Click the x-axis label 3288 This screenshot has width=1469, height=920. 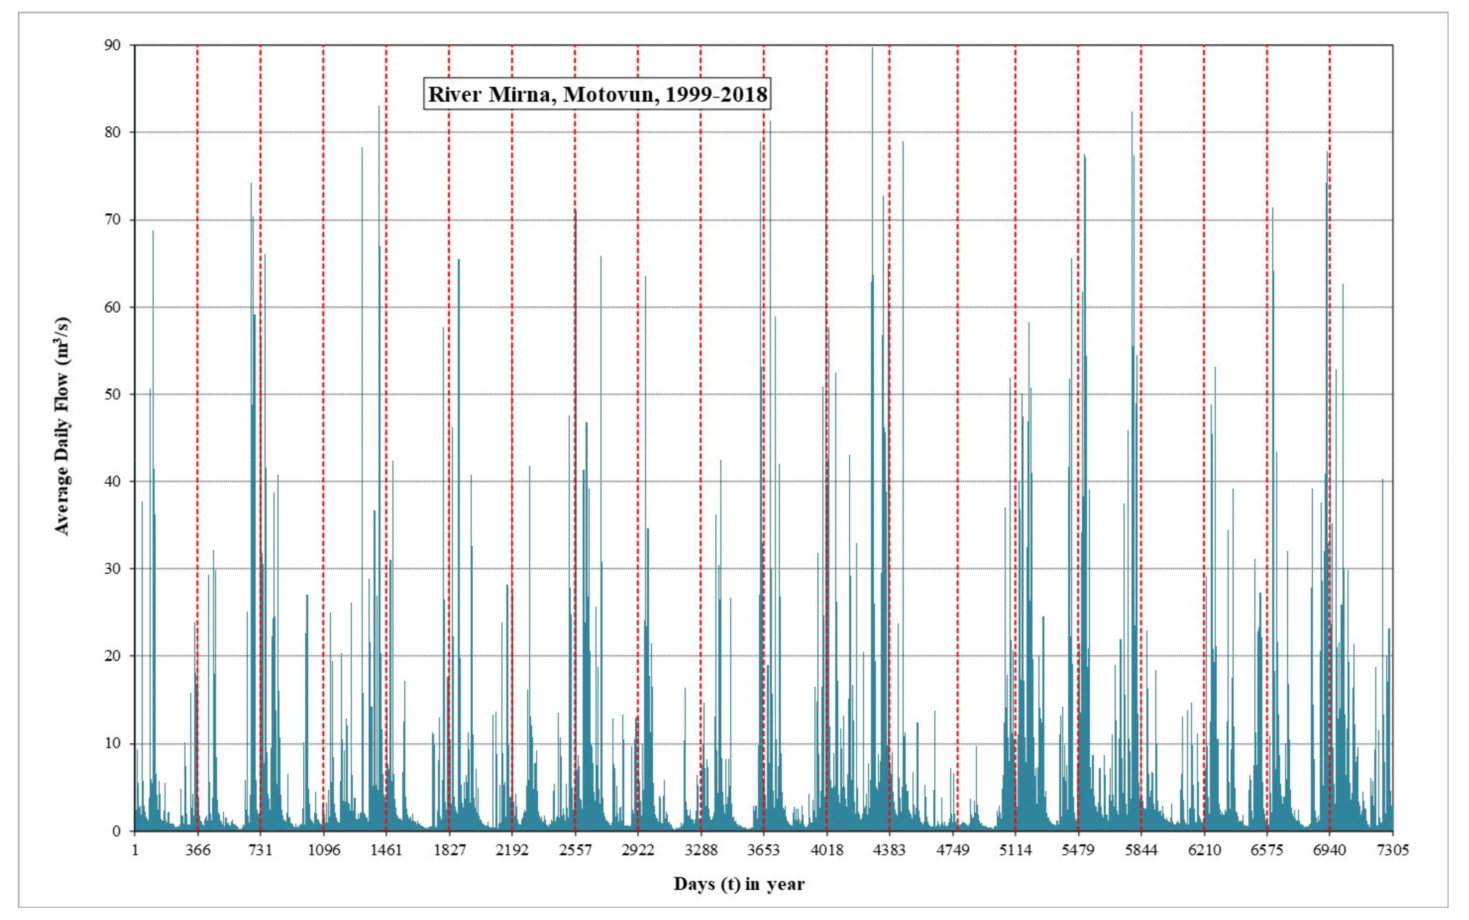coord(701,850)
